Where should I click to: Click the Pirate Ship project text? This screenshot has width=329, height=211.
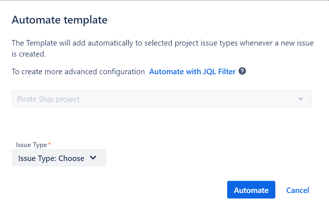(x=49, y=99)
